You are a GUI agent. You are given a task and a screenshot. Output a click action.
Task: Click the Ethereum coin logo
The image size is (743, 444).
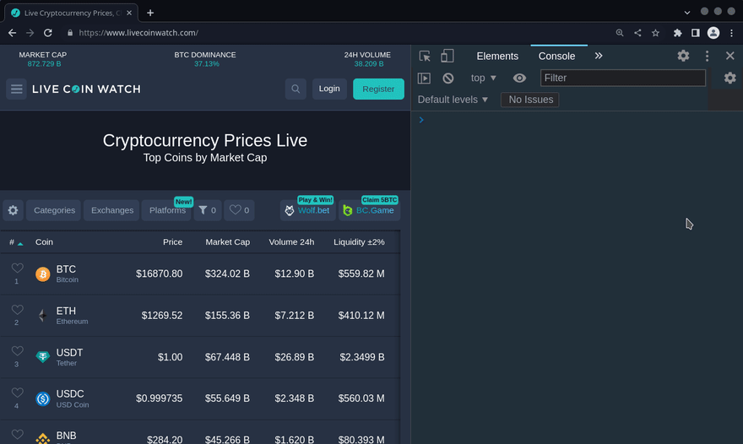pyautogui.click(x=43, y=316)
